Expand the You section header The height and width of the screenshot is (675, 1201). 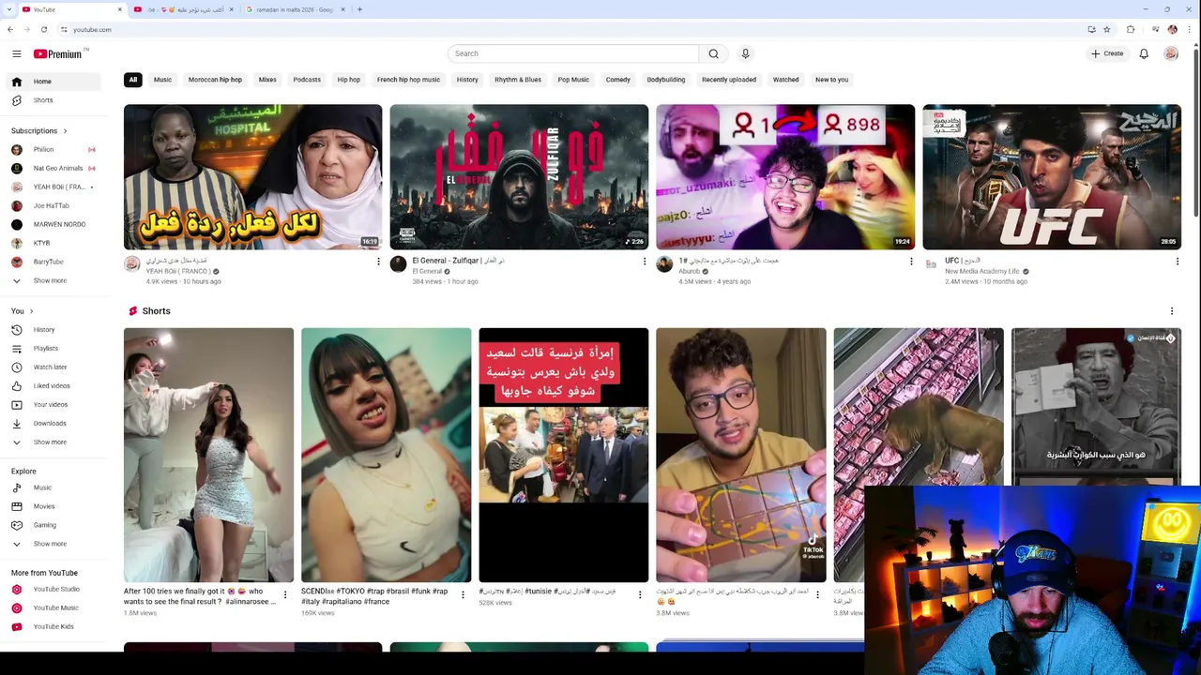pyautogui.click(x=23, y=311)
